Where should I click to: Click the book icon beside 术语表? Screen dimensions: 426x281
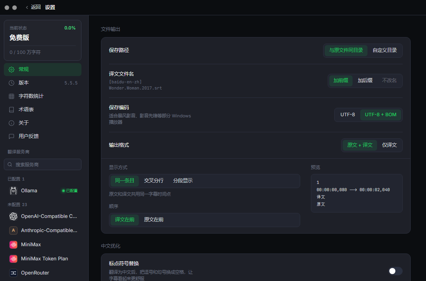coord(11,109)
